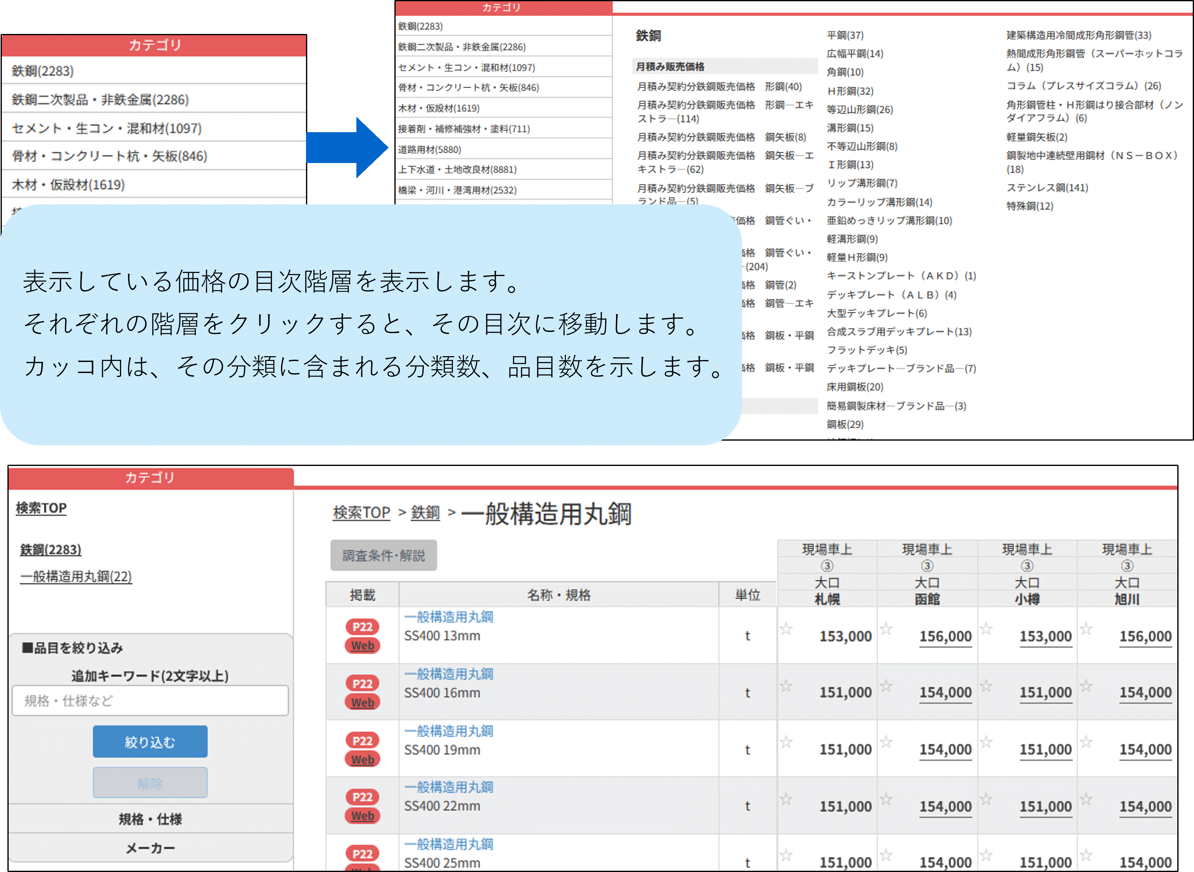Click favorite star for SS400 19mm 小樽 price
Screen dimensions: 1194x872
click(986, 742)
